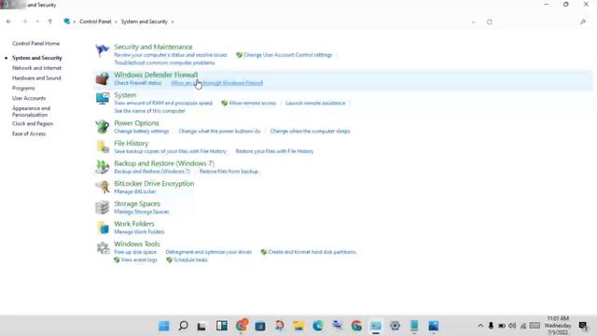The height and width of the screenshot is (336, 597).
Task: Click See the name of this computer
Action: tap(149, 111)
